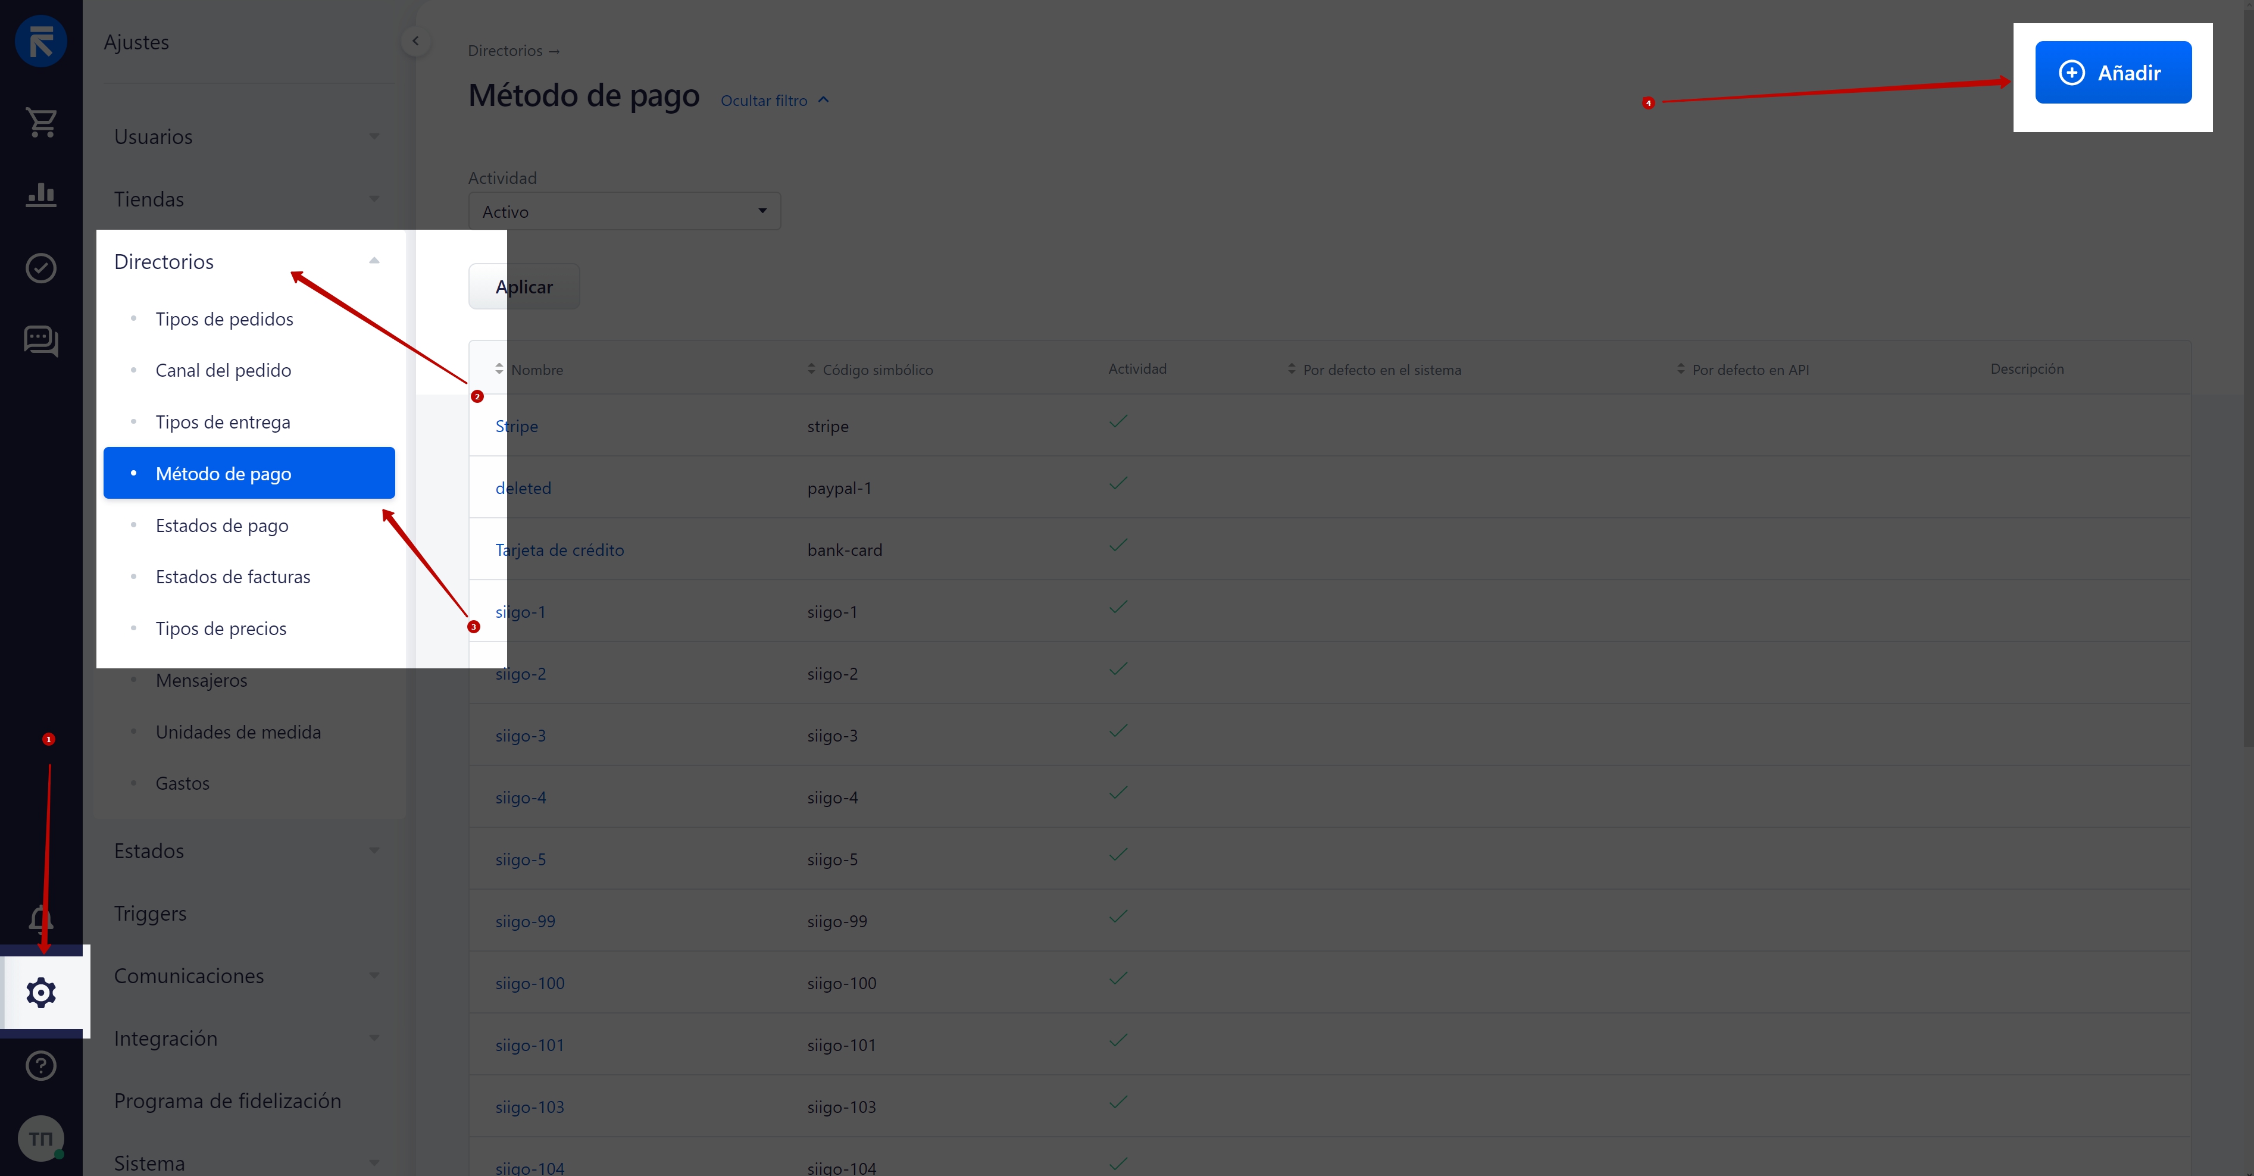The width and height of the screenshot is (2254, 1176).
Task: Open the tasks checkmark circle icon
Action: pyautogui.click(x=41, y=268)
